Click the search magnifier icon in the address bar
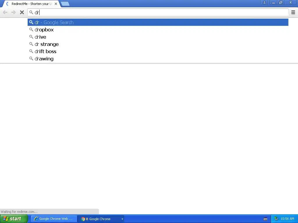Viewport: 298px width, 223px height. [31, 12]
